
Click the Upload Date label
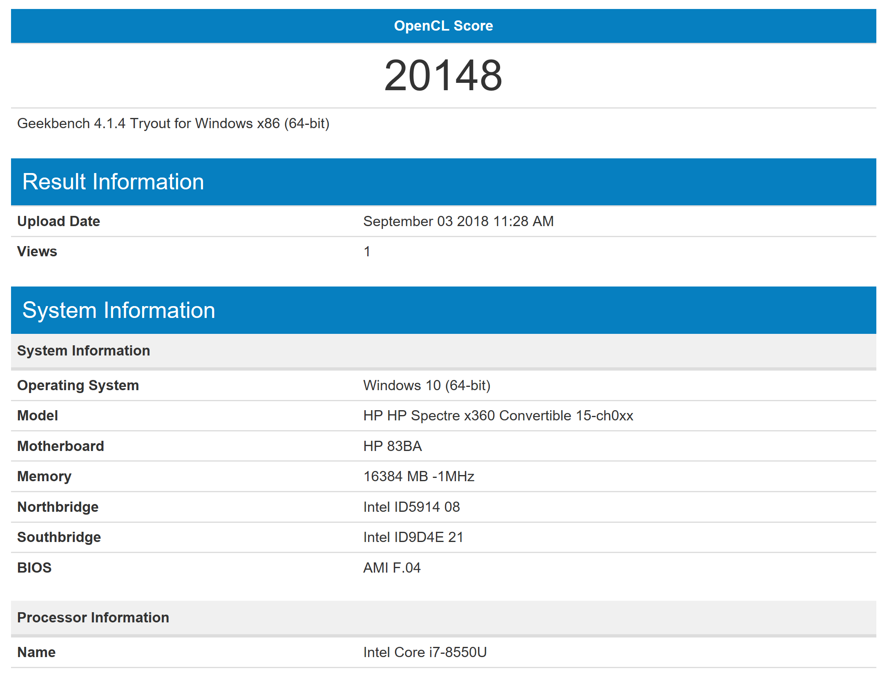click(x=58, y=221)
